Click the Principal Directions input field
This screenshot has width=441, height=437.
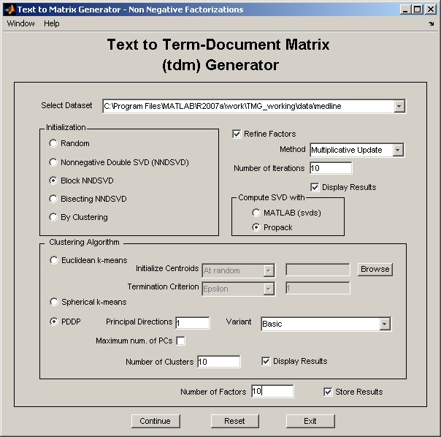click(x=193, y=323)
